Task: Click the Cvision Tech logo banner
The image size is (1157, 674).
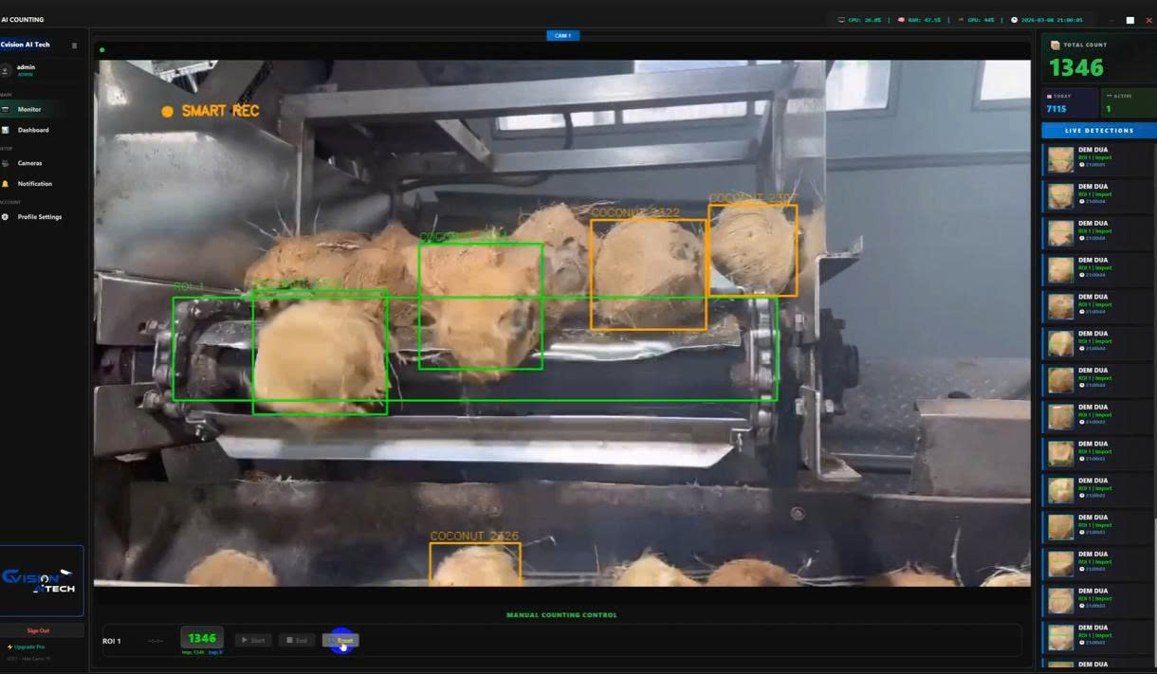Action: (42, 580)
